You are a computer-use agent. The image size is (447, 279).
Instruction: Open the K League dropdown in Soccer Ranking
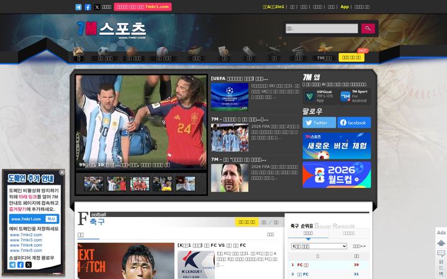[318, 246]
